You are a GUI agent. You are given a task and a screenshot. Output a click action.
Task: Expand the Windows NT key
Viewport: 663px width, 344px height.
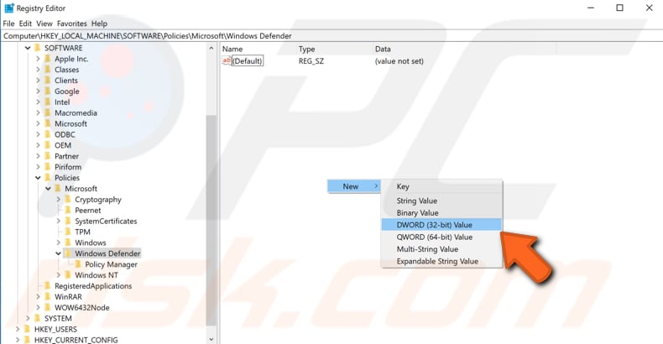59,275
